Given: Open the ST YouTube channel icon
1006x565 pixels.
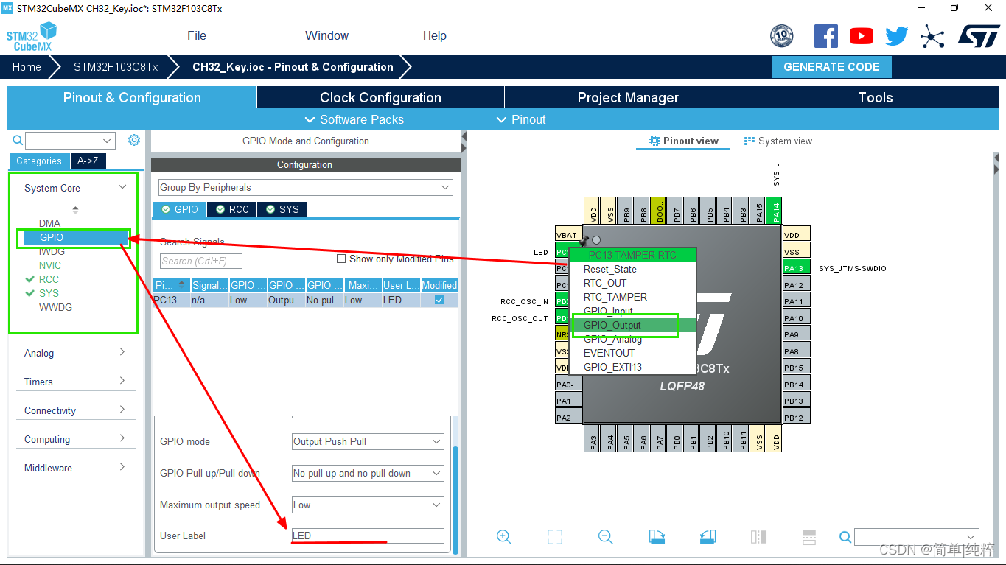Looking at the screenshot, I should pyautogui.click(x=861, y=36).
